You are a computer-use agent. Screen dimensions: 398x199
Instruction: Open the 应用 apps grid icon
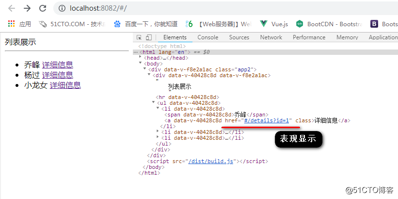click(x=12, y=24)
